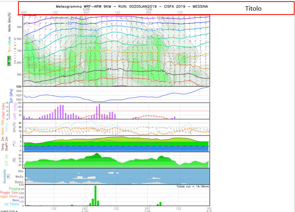Click the red 'Pioggia Conv.' legend entry
295x212 pixels.
click(x=9, y=192)
